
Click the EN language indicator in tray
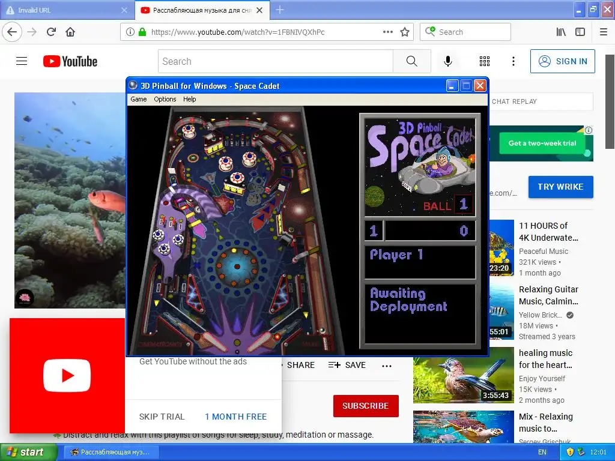(542, 452)
